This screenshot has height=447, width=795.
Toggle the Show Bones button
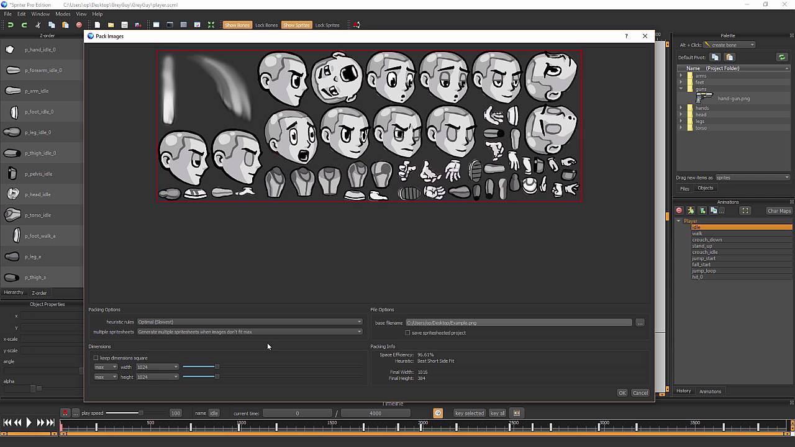click(x=237, y=25)
